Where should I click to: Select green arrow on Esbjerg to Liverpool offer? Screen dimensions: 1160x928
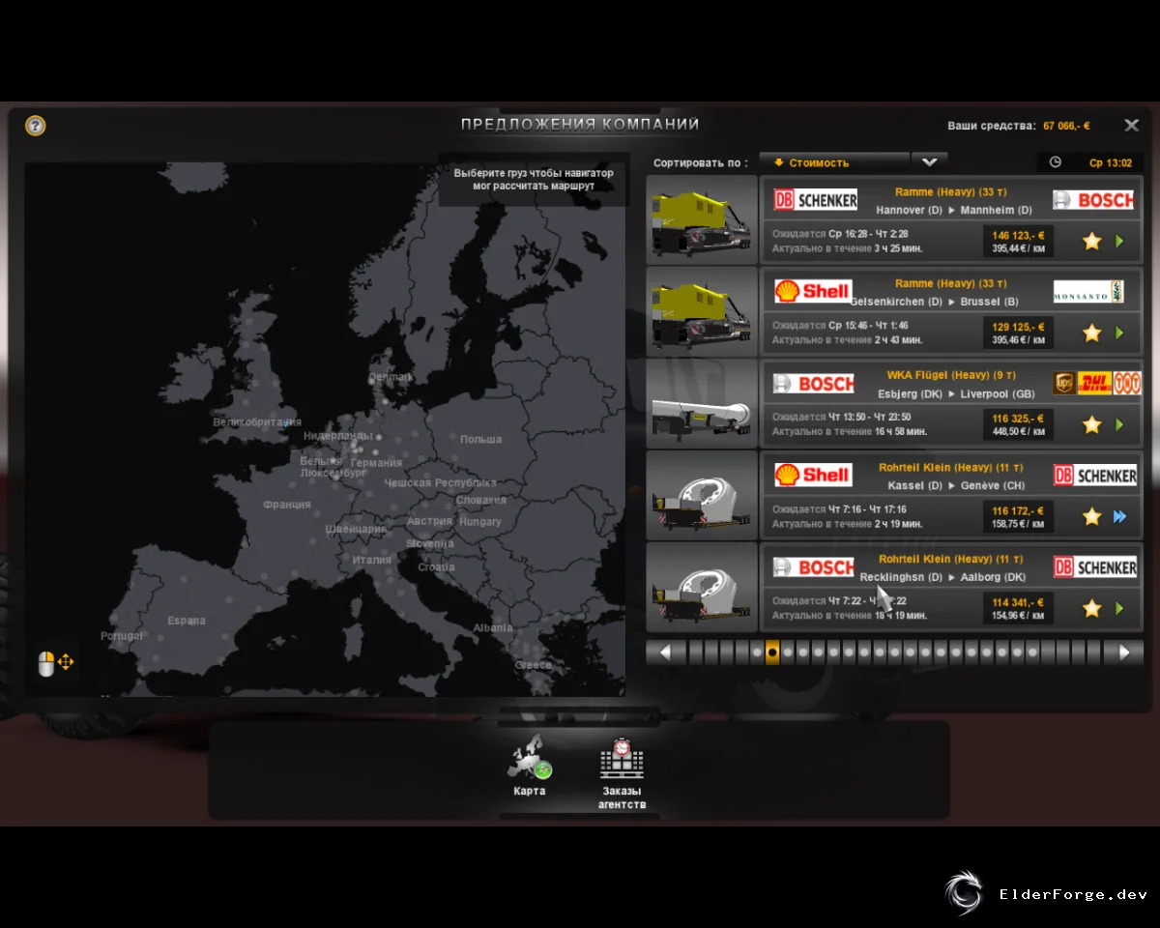click(x=1120, y=424)
